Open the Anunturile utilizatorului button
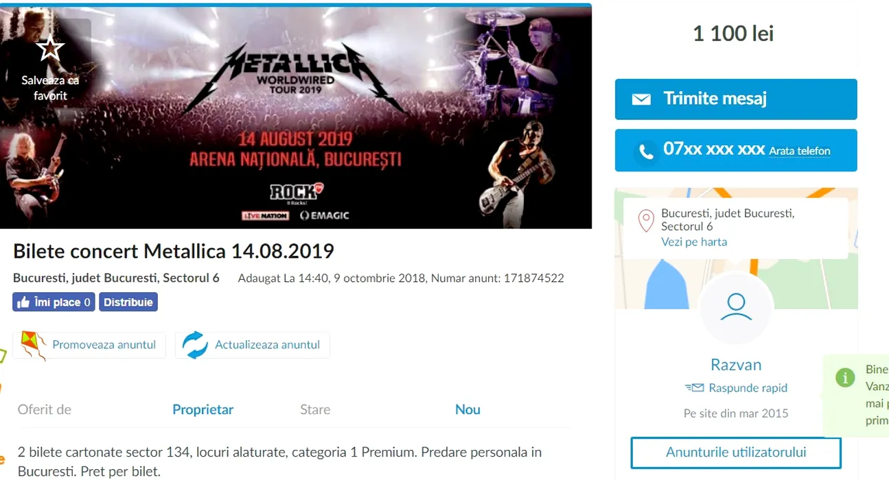The width and height of the screenshot is (889, 480). [736, 453]
